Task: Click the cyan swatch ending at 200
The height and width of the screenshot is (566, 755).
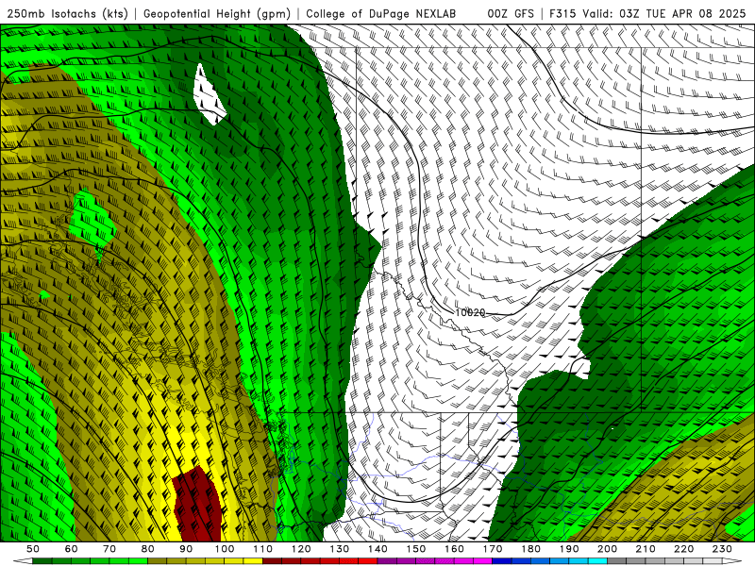Action: coord(597,561)
